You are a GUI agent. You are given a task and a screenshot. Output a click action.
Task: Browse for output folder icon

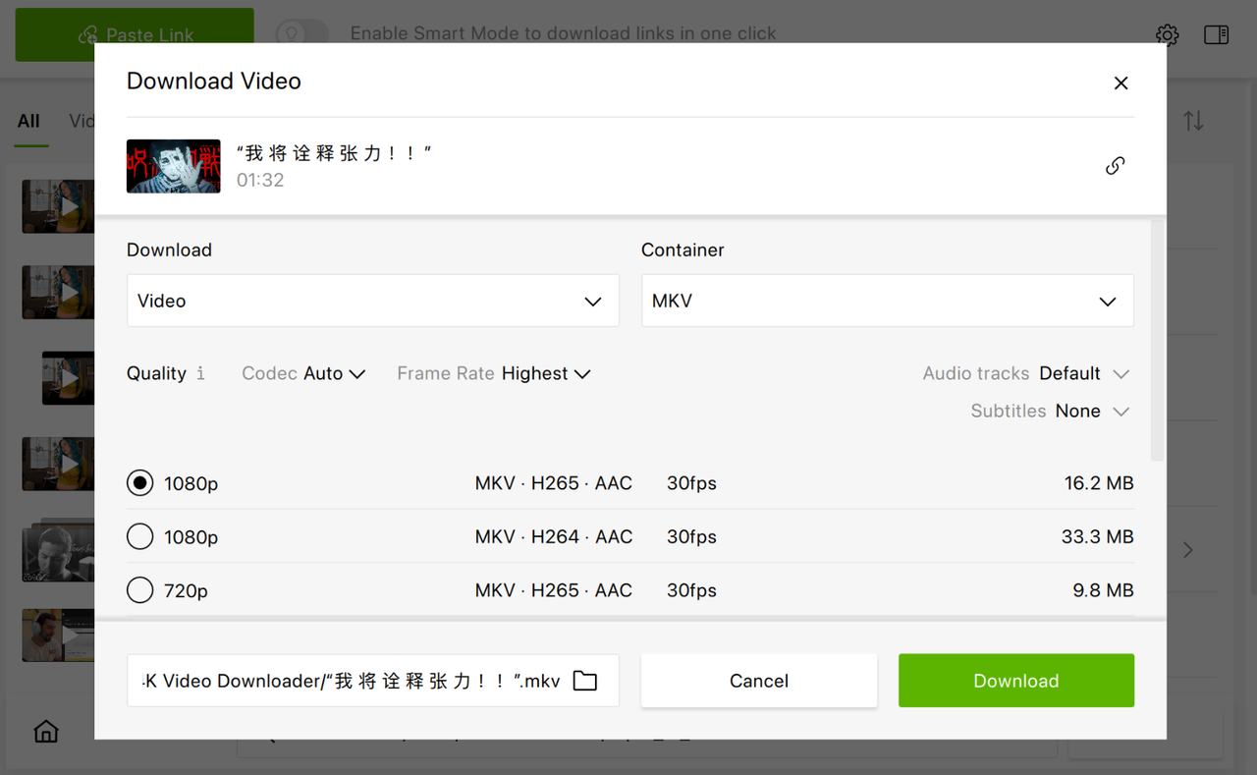click(x=585, y=681)
